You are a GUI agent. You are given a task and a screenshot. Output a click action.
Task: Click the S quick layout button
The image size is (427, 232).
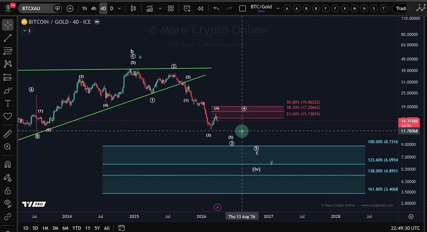(x=374, y=9)
